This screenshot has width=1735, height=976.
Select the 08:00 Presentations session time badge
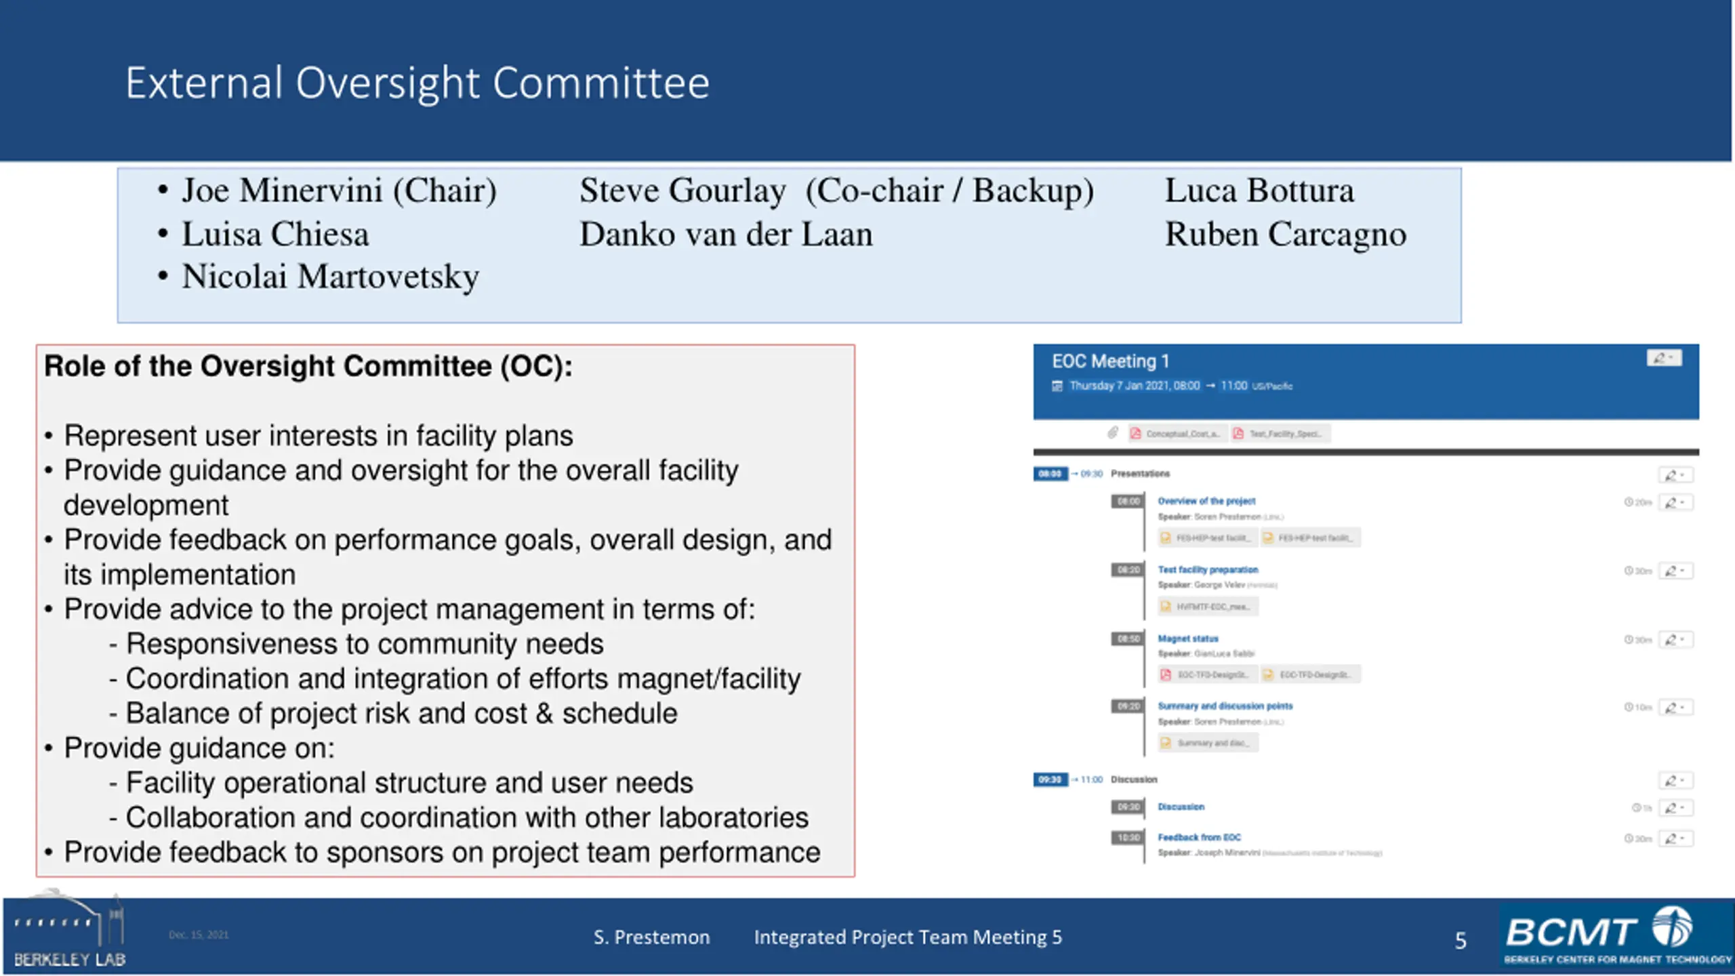pyautogui.click(x=1050, y=474)
